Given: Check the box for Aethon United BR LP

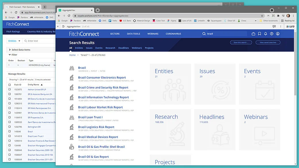Looking at the screenshot, I should [x=9, y=89].
